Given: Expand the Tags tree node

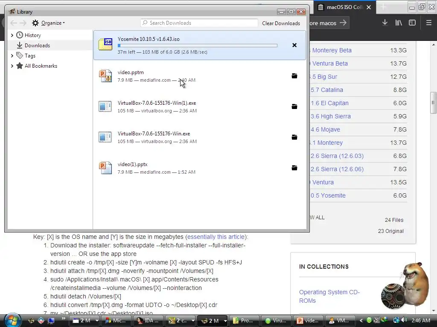Looking at the screenshot, I should point(12,56).
